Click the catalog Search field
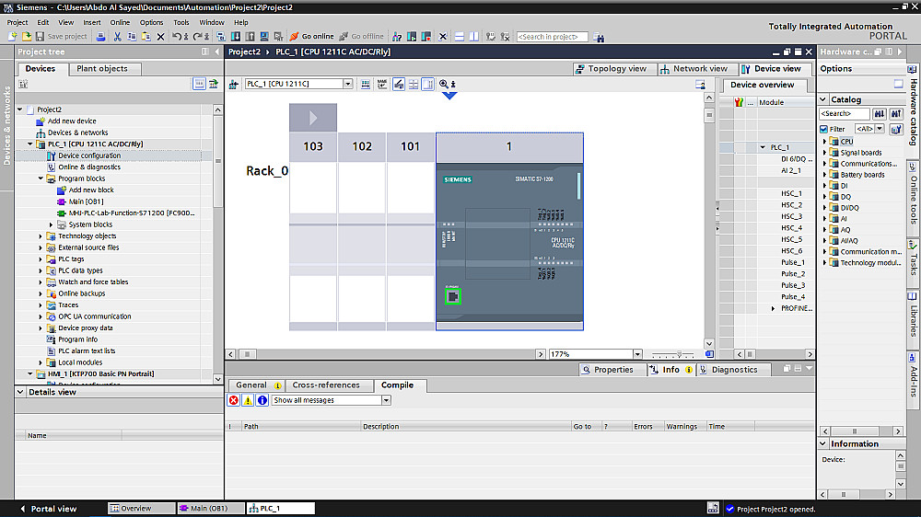The image size is (921, 517). pos(844,114)
